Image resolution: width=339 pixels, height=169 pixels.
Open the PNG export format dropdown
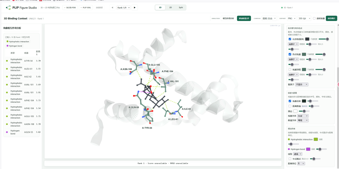(x=291, y=18)
